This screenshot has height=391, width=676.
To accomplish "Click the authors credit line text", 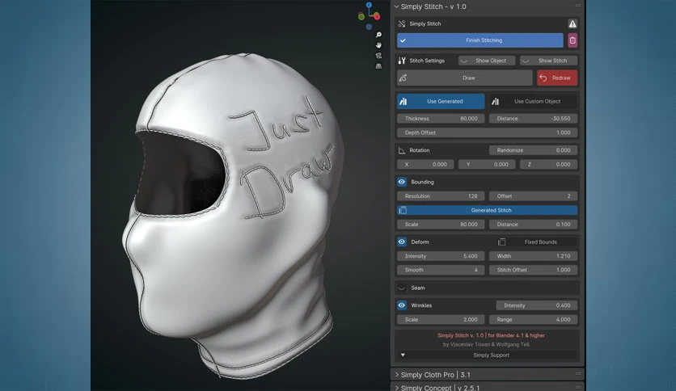I will coord(486,344).
